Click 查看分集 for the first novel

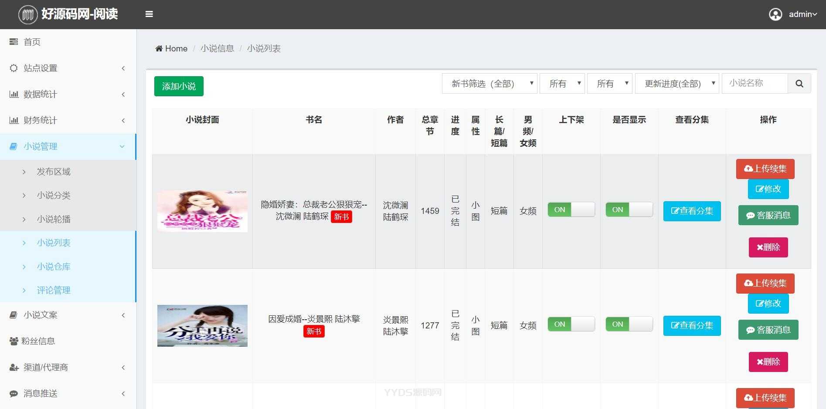pyautogui.click(x=692, y=211)
